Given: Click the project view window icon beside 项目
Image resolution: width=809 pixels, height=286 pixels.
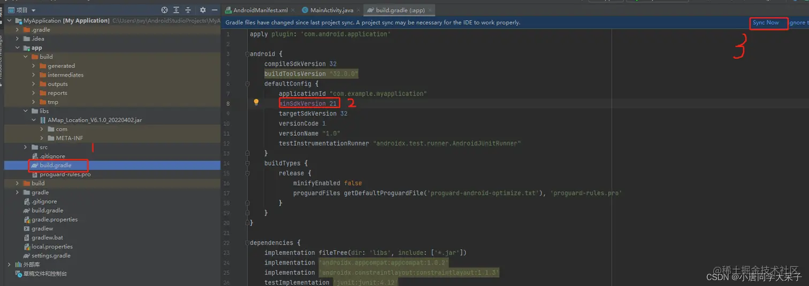Looking at the screenshot, I should (10, 10).
